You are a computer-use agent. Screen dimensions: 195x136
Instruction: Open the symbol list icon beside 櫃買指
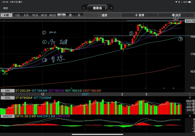tap(106, 8)
